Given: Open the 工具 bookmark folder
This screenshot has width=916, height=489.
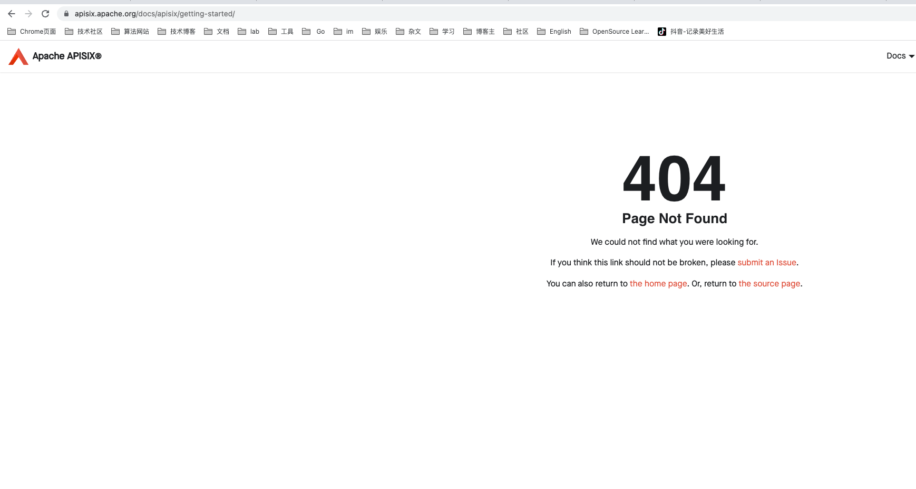Looking at the screenshot, I should [x=281, y=32].
